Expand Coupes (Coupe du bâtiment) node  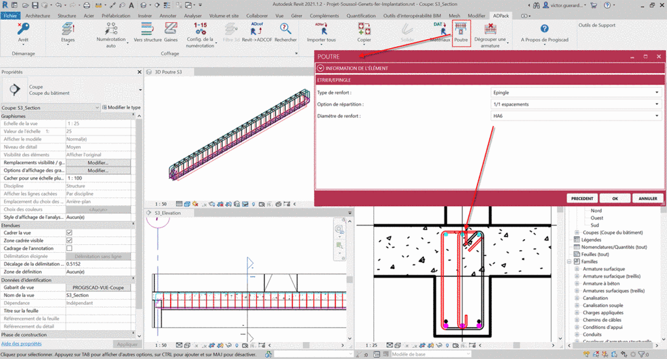click(577, 233)
